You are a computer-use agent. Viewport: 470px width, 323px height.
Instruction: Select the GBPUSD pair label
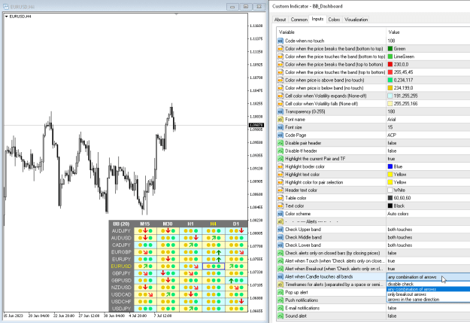tap(121, 280)
